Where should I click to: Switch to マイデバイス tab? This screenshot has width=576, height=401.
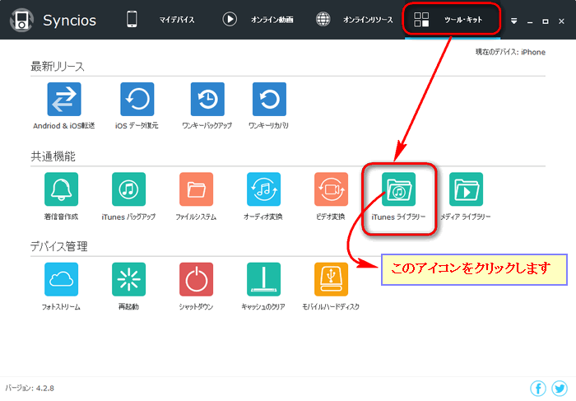click(x=161, y=20)
